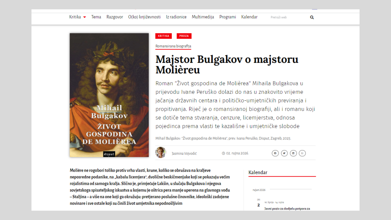Click the book citation line mentioning Disput, Zagreb
Viewport: 391px width, 220px height.
[223, 138]
